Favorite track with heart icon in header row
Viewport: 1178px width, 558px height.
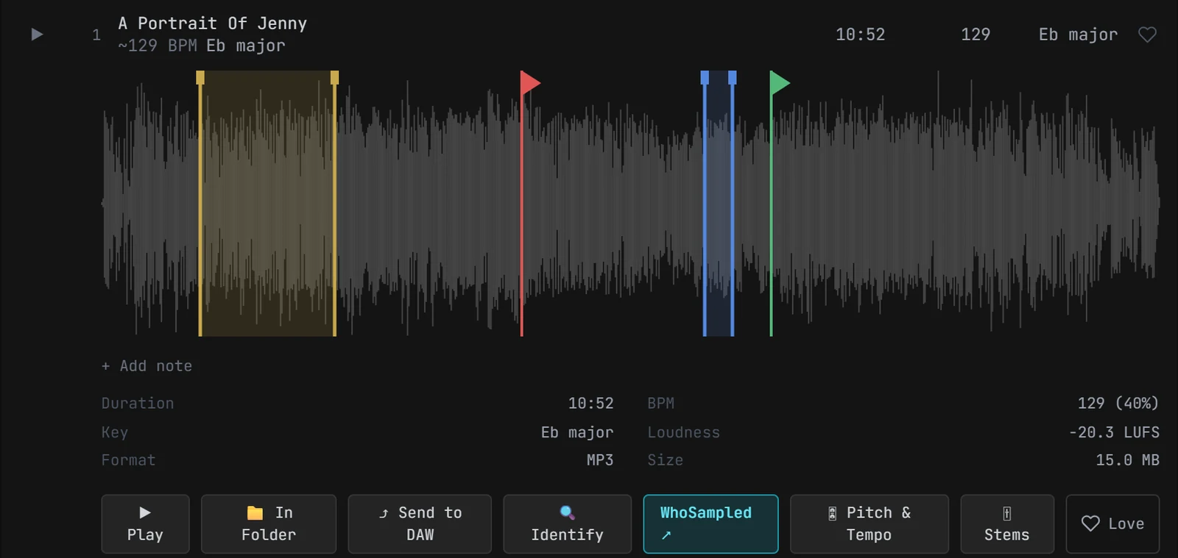[x=1147, y=35]
